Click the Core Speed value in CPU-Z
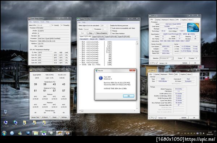217x143 pixels. pos(166,46)
